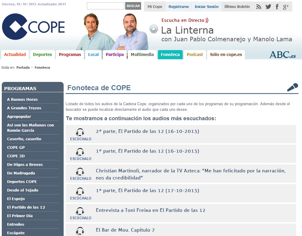
Task: Click ESCÚCHALO label for Christian Martinoli audio
Action: click(x=81, y=178)
